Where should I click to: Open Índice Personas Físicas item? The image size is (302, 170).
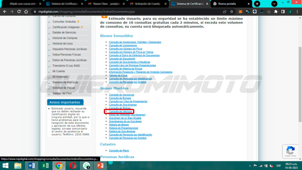pos(67,55)
